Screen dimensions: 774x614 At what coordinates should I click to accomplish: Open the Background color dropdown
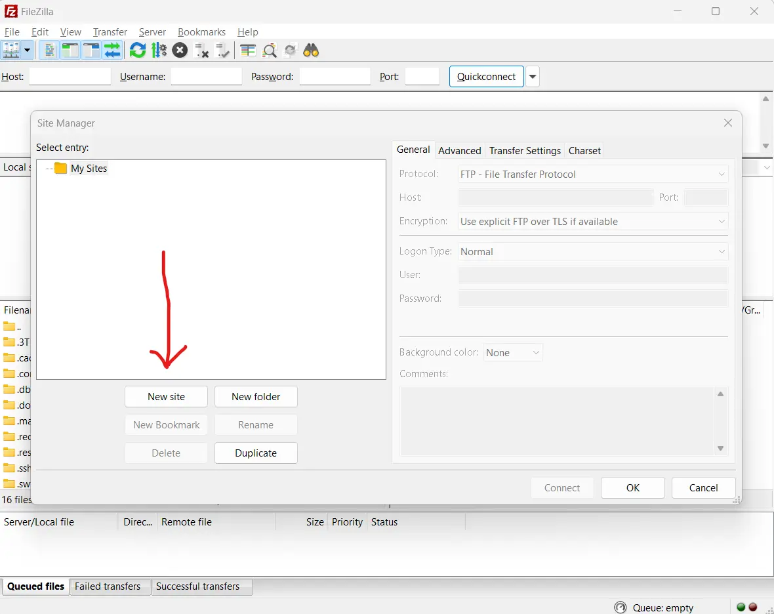click(513, 352)
